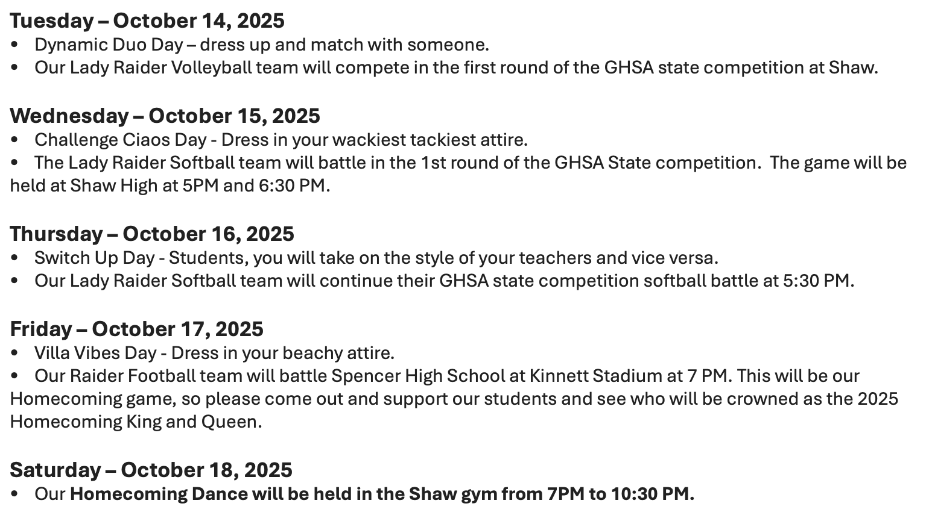Click the Challenge Ciaos Day line
The height and width of the screenshot is (518, 929).
(281, 140)
